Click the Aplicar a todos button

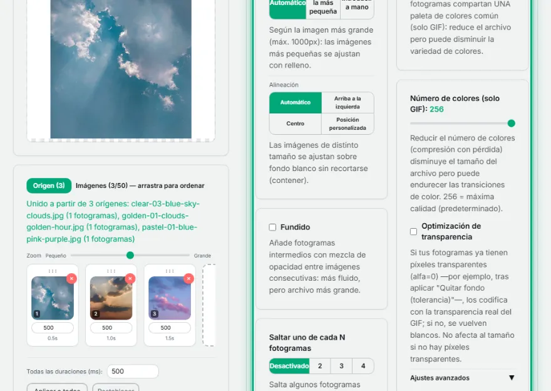(x=57, y=388)
